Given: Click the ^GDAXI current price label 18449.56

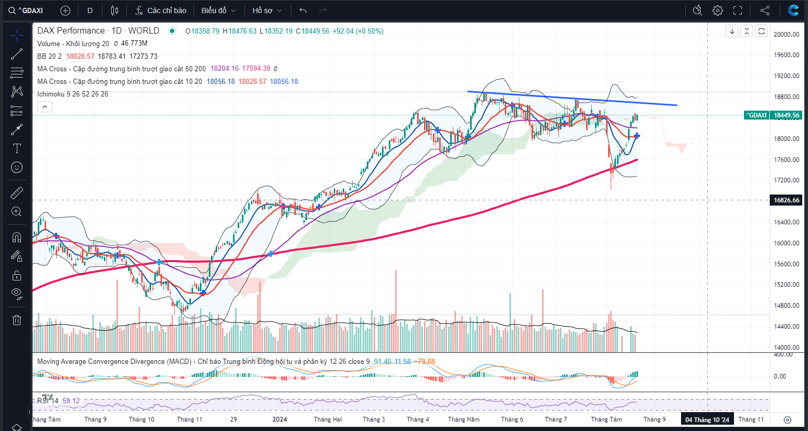Looking at the screenshot, I should pyautogui.click(x=773, y=115).
